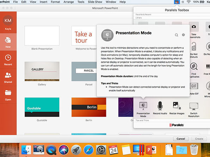Image resolution: width=210 pixels, height=157 pixels.
Task: Open the Notes app in Dock
Action: pyautogui.click(x=126, y=150)
